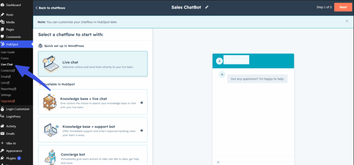Click the send paper-plane icon in chat preview
Image resolution: width=354 pixels, height=165 pixels.
(218, 162)
